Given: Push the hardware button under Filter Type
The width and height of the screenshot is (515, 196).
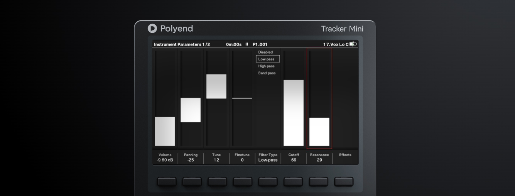Looking at the screenshot, I should [268, 182].
